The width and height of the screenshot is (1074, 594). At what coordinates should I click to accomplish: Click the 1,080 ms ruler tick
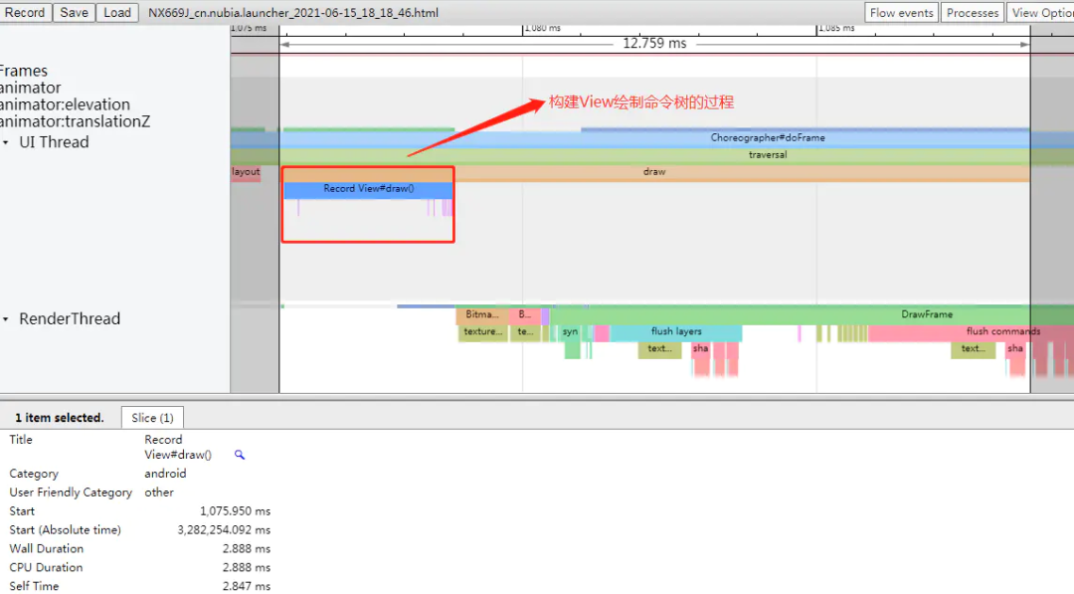click(544, 28)
